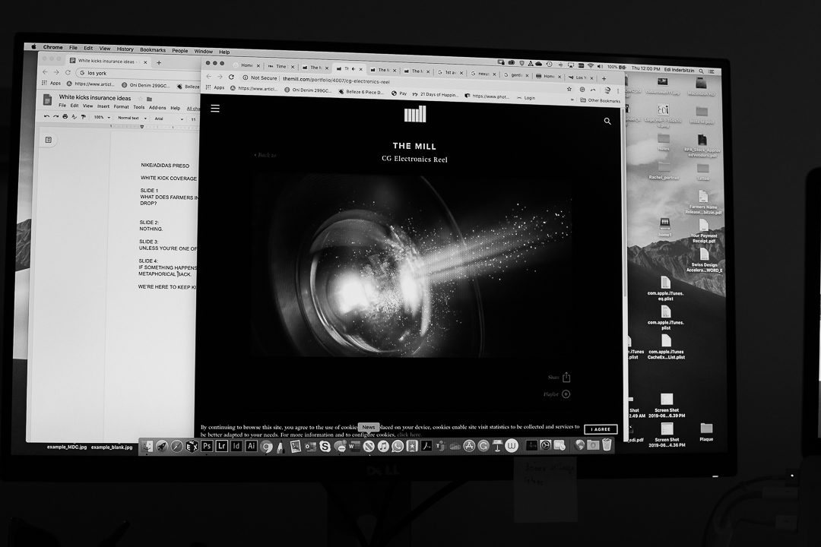Click I AGREE cookie button

coord(601,429)
